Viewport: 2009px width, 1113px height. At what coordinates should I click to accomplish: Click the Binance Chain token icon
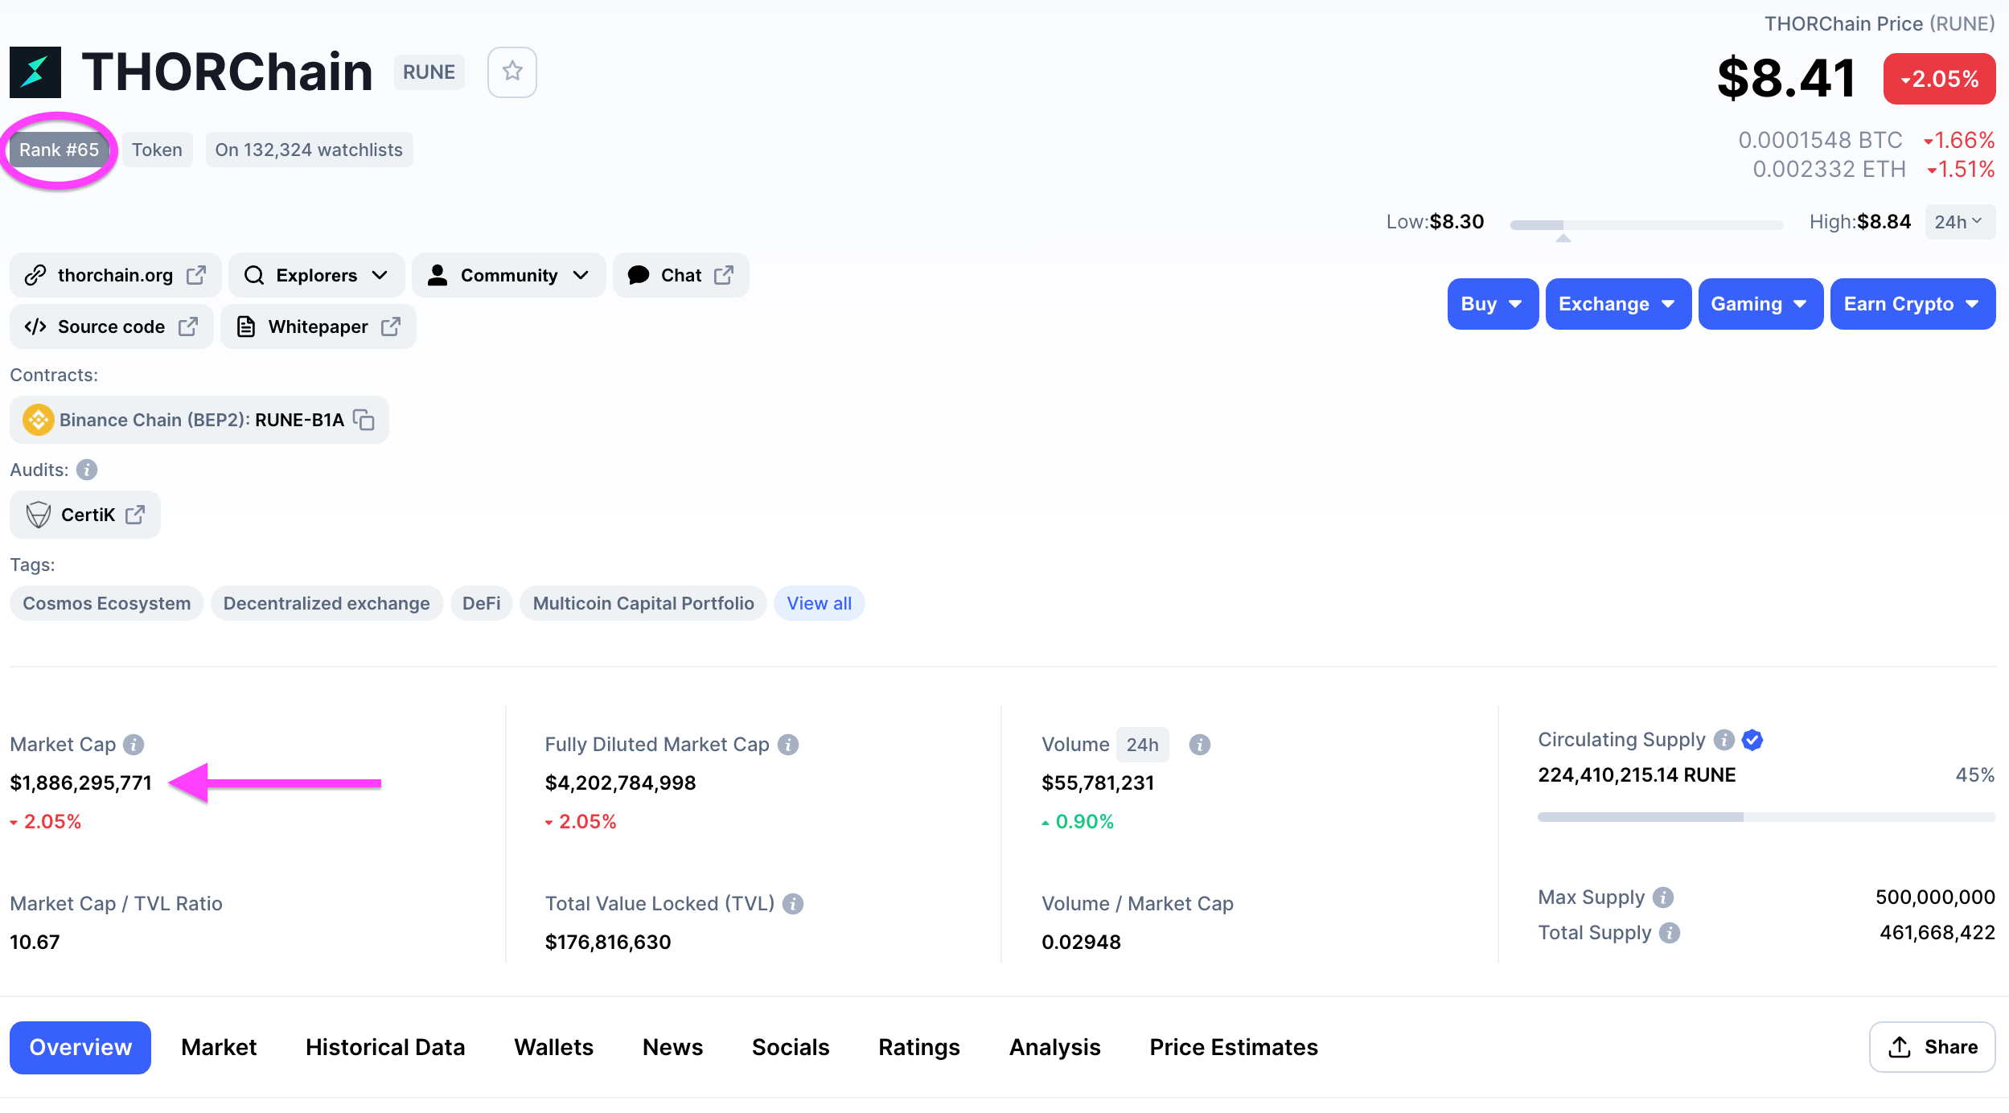pos(38,420)
